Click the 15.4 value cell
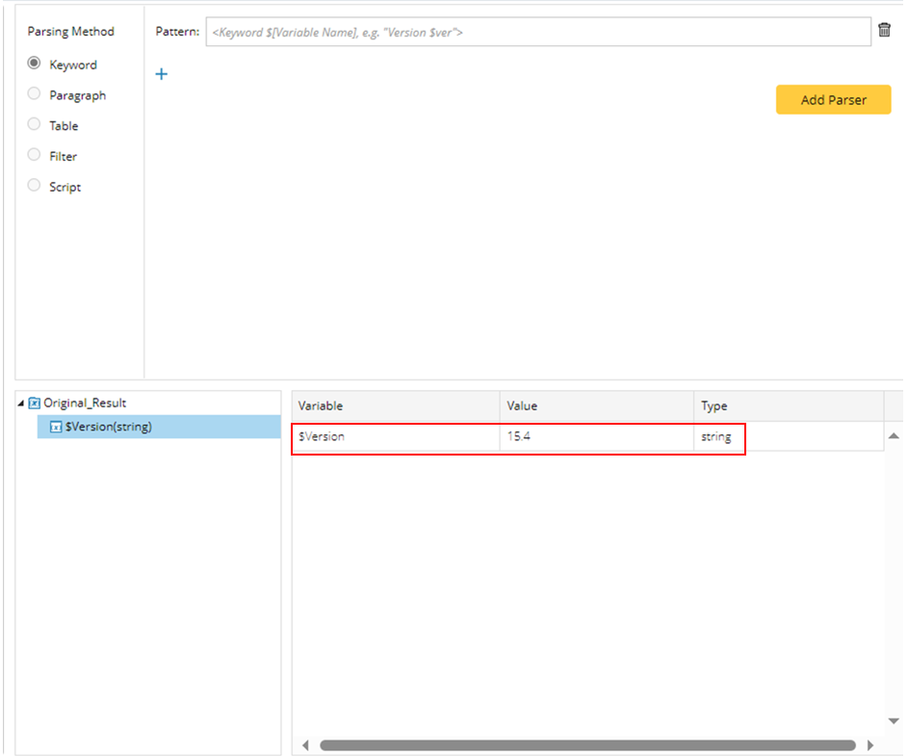The width and height of the screenshot is (908, 756). (596, 436)
